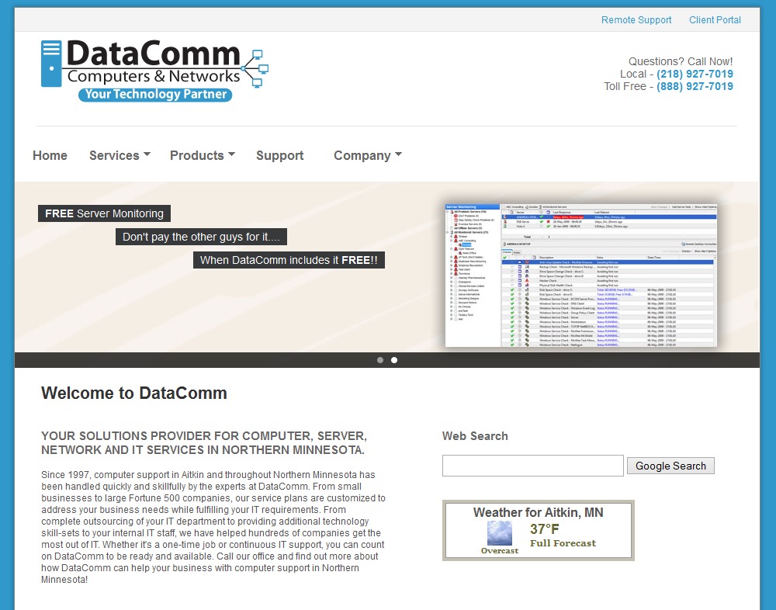Click the FREE Server Monitoring banner caption

(105, 213)
